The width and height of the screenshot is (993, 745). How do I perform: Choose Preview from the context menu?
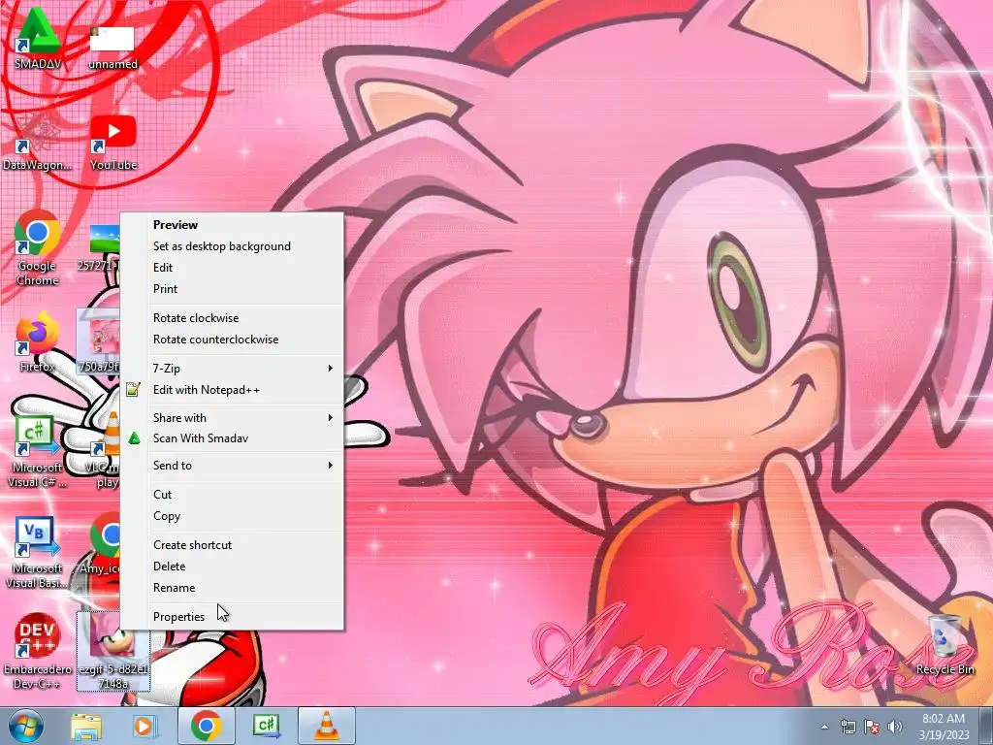[232, 225]
